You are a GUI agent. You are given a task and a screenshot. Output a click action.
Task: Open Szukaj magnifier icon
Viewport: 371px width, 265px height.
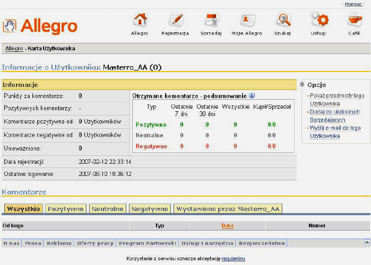point(283,20)
